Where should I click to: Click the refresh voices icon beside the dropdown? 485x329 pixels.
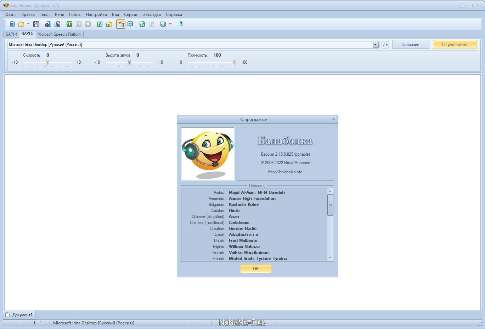pos(385,45)
